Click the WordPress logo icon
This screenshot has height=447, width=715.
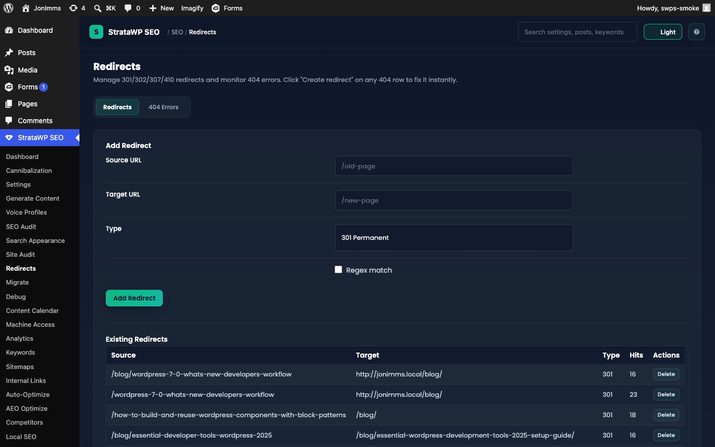(x=8, y=8)
